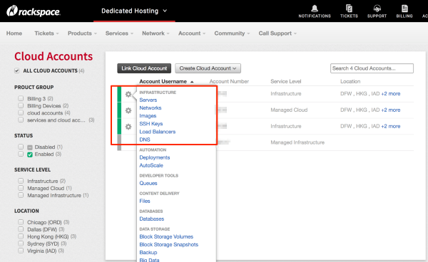Open Backup under Data Storage
The image size is (428, 262).
point(148,253)
